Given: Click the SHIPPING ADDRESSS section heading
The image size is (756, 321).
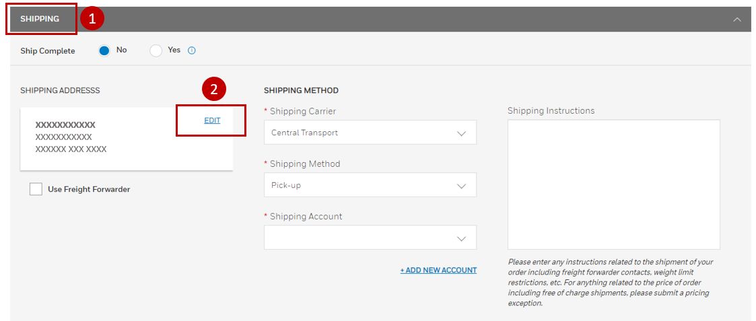Looking at the screenshot, I should 60,91.
